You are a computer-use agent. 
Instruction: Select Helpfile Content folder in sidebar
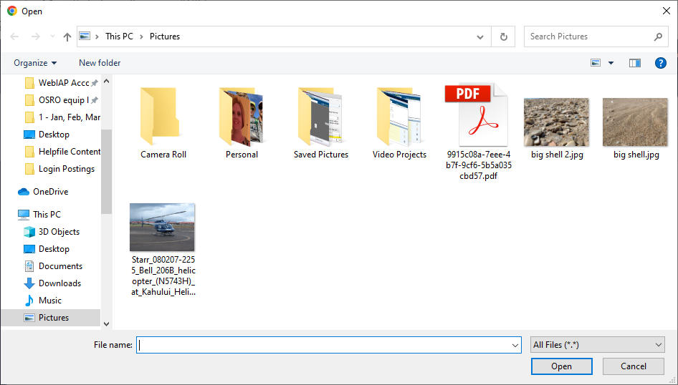coord(62,152)
